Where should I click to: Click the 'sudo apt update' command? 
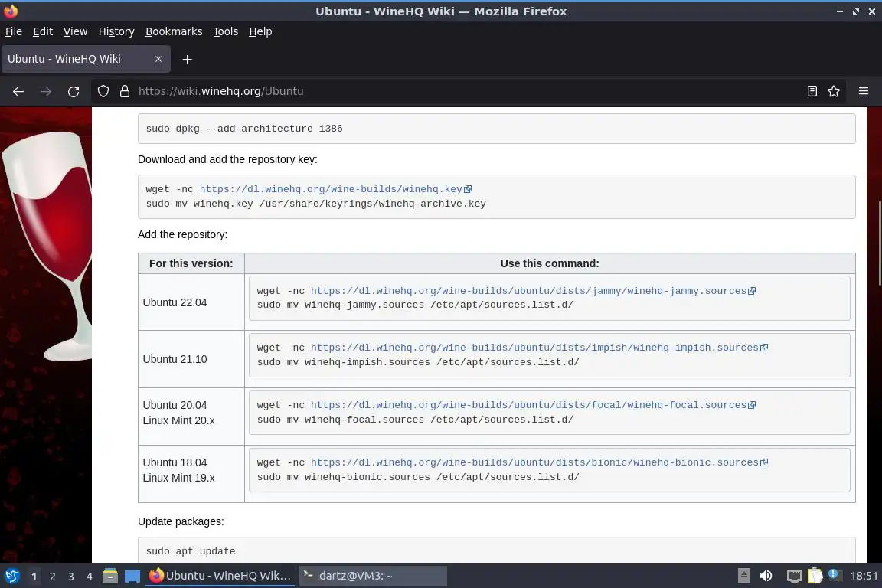[x=191, y=551]
